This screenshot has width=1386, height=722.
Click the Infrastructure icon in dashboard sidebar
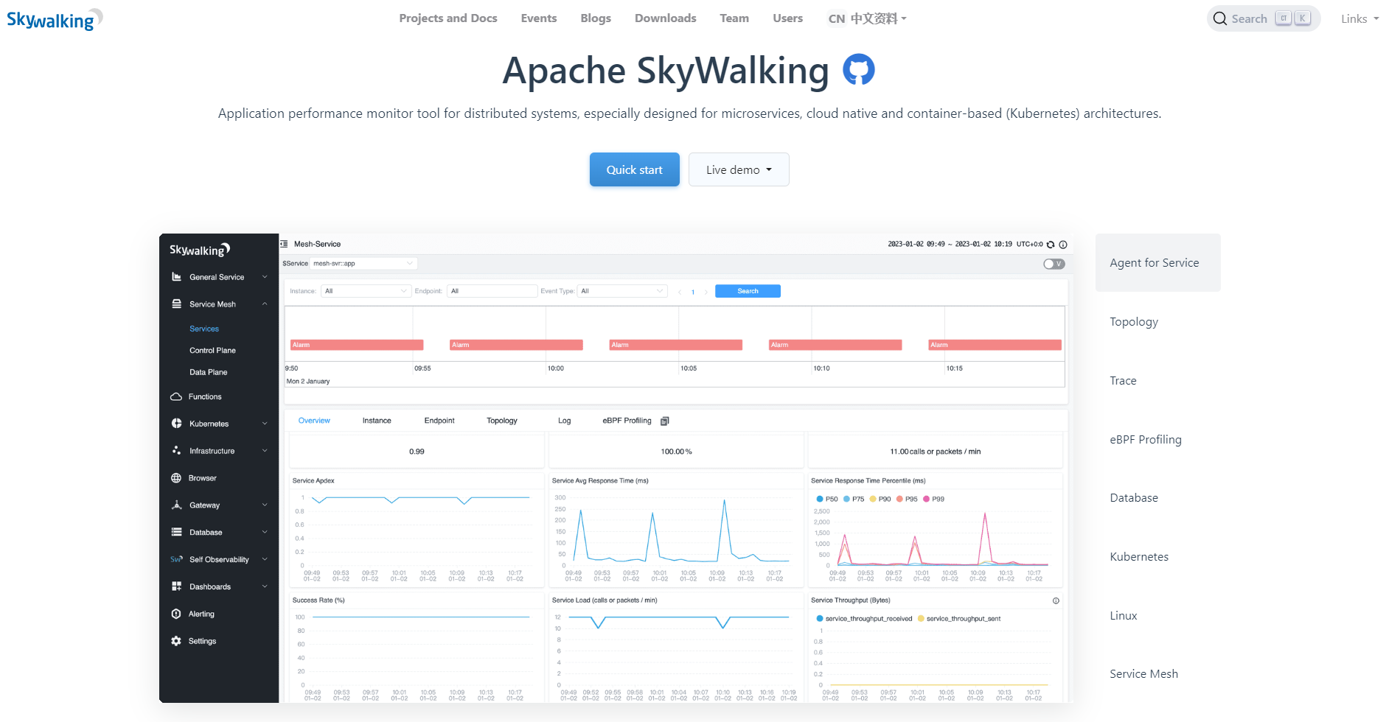pyautogui.click(x=176, y=450)
